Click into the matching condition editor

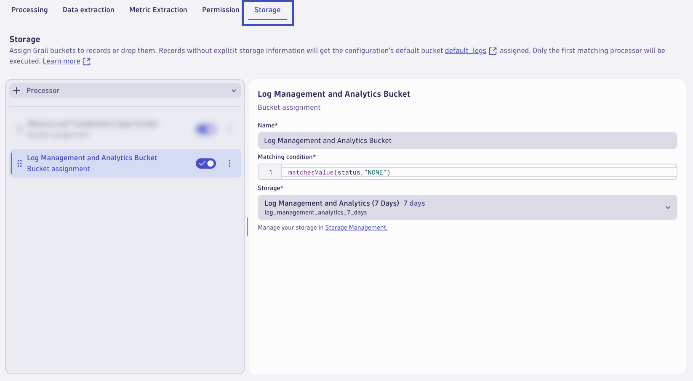(479, 172)
